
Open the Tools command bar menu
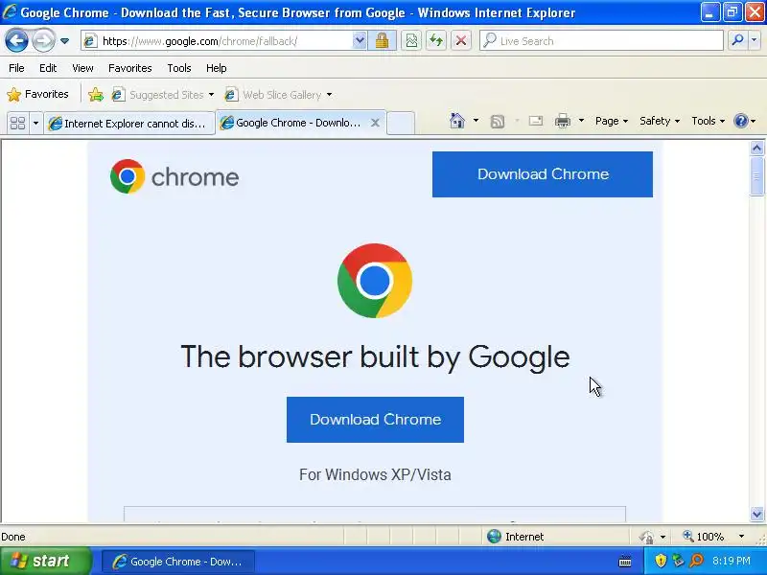[x=708, y=121]
